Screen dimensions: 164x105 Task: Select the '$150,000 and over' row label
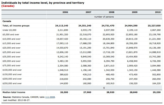(x=12, y=74)
